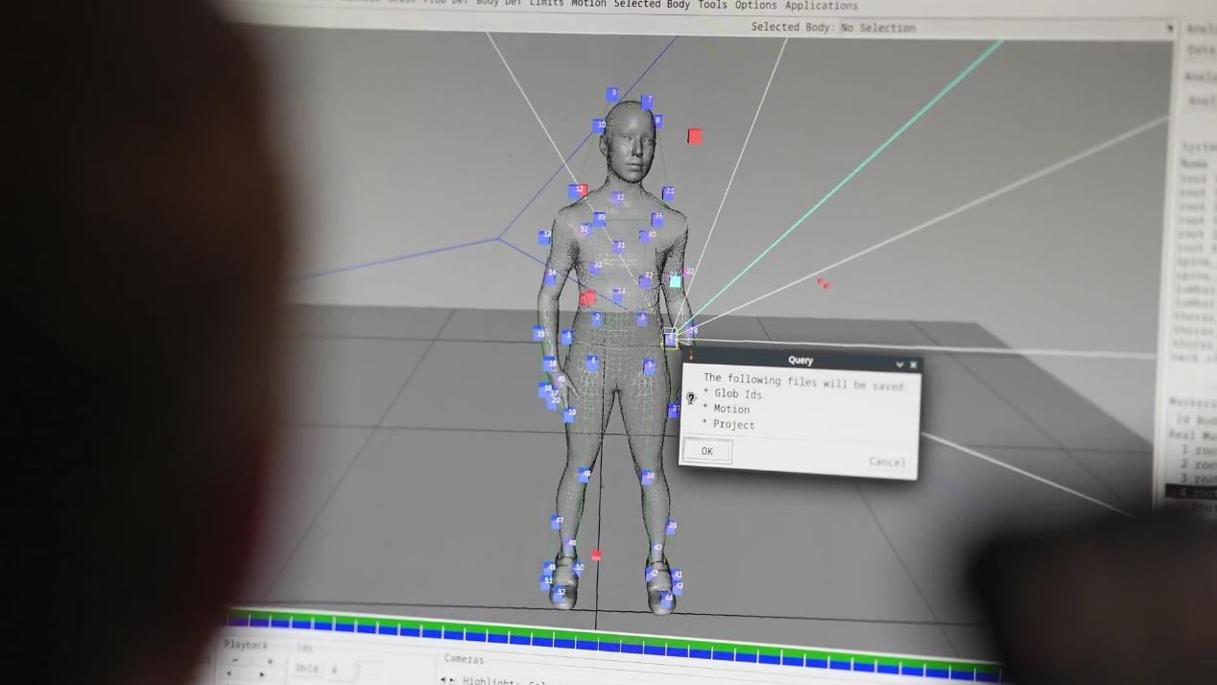1217x685 pixels.
Task: Close the Query dialog window
Action: [x=914, y=365]
